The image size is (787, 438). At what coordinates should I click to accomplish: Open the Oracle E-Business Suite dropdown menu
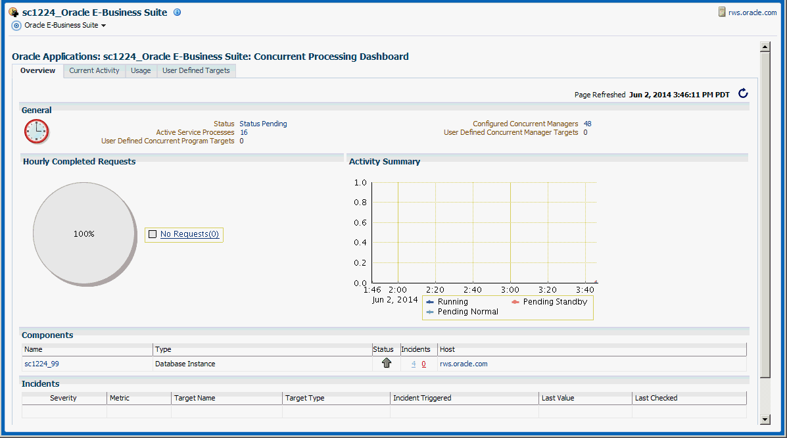point(65,25)
